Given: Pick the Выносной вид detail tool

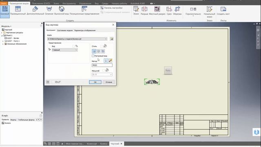Looking at the screenshot, I should click(x=62, y=11).
